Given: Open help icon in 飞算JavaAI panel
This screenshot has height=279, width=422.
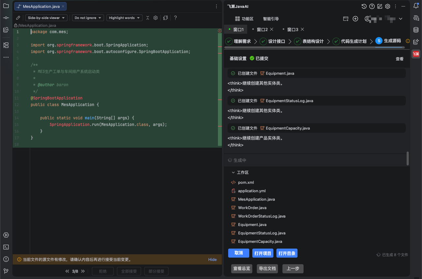Looking at the screenshot, I should click(372, 6).
